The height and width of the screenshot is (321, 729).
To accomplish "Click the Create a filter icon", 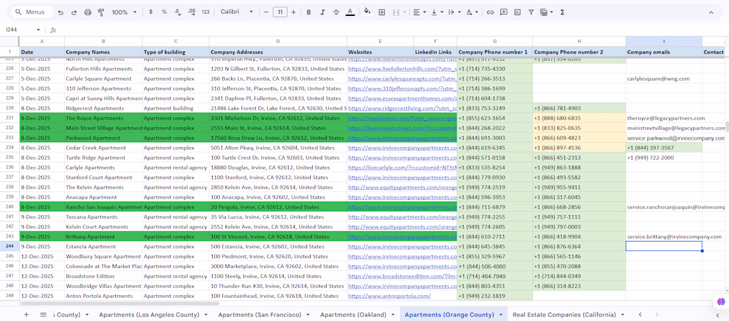I will tap(531, 12).
